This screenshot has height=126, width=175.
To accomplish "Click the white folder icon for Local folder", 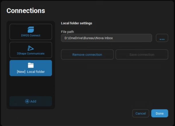I will 31,65.
